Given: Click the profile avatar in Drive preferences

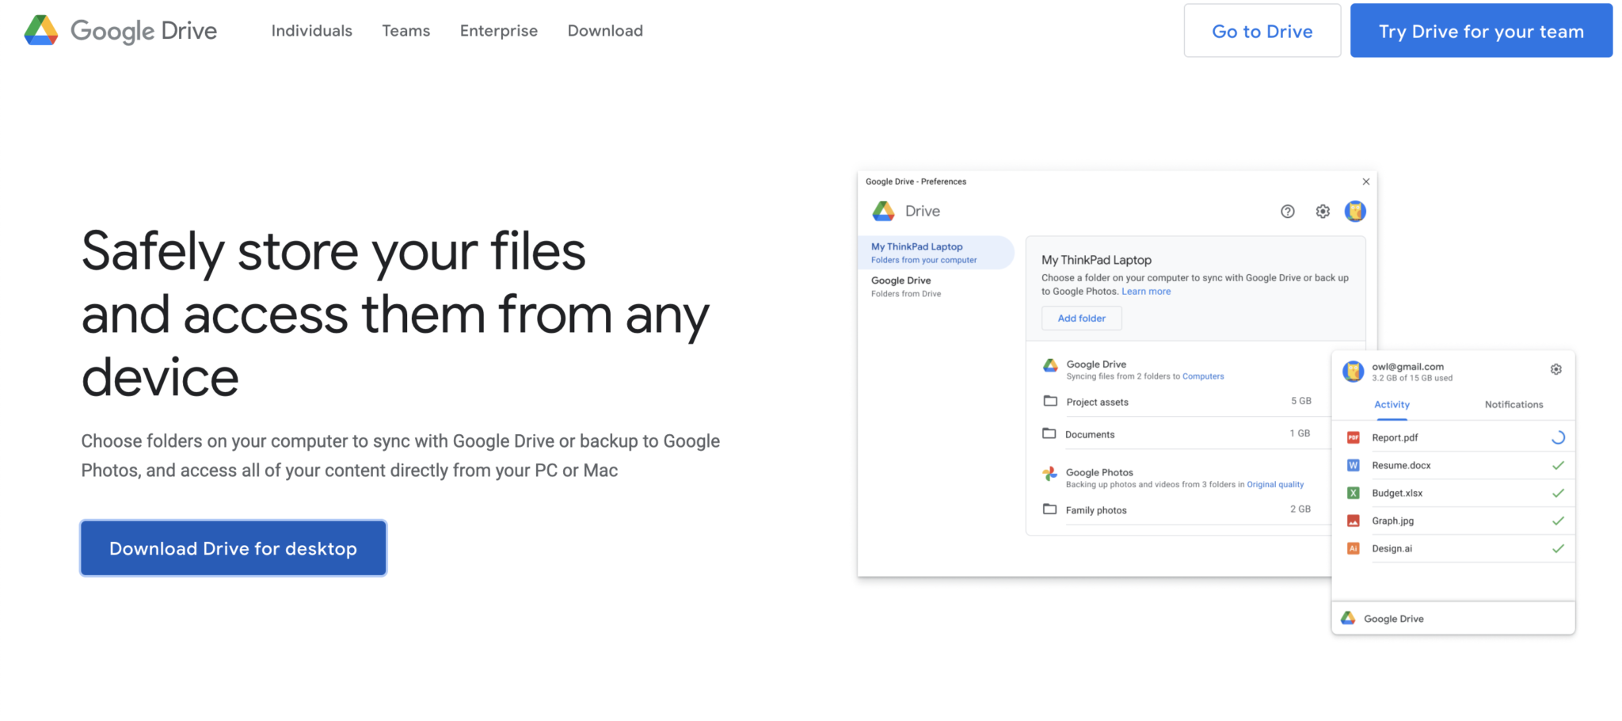Looking at the screenshot, I should click(x=1355, y=211).
